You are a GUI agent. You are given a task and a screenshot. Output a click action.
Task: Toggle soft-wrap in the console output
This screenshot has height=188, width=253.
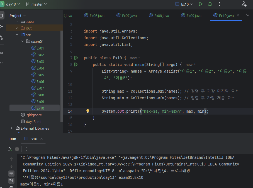coord(11,174)
